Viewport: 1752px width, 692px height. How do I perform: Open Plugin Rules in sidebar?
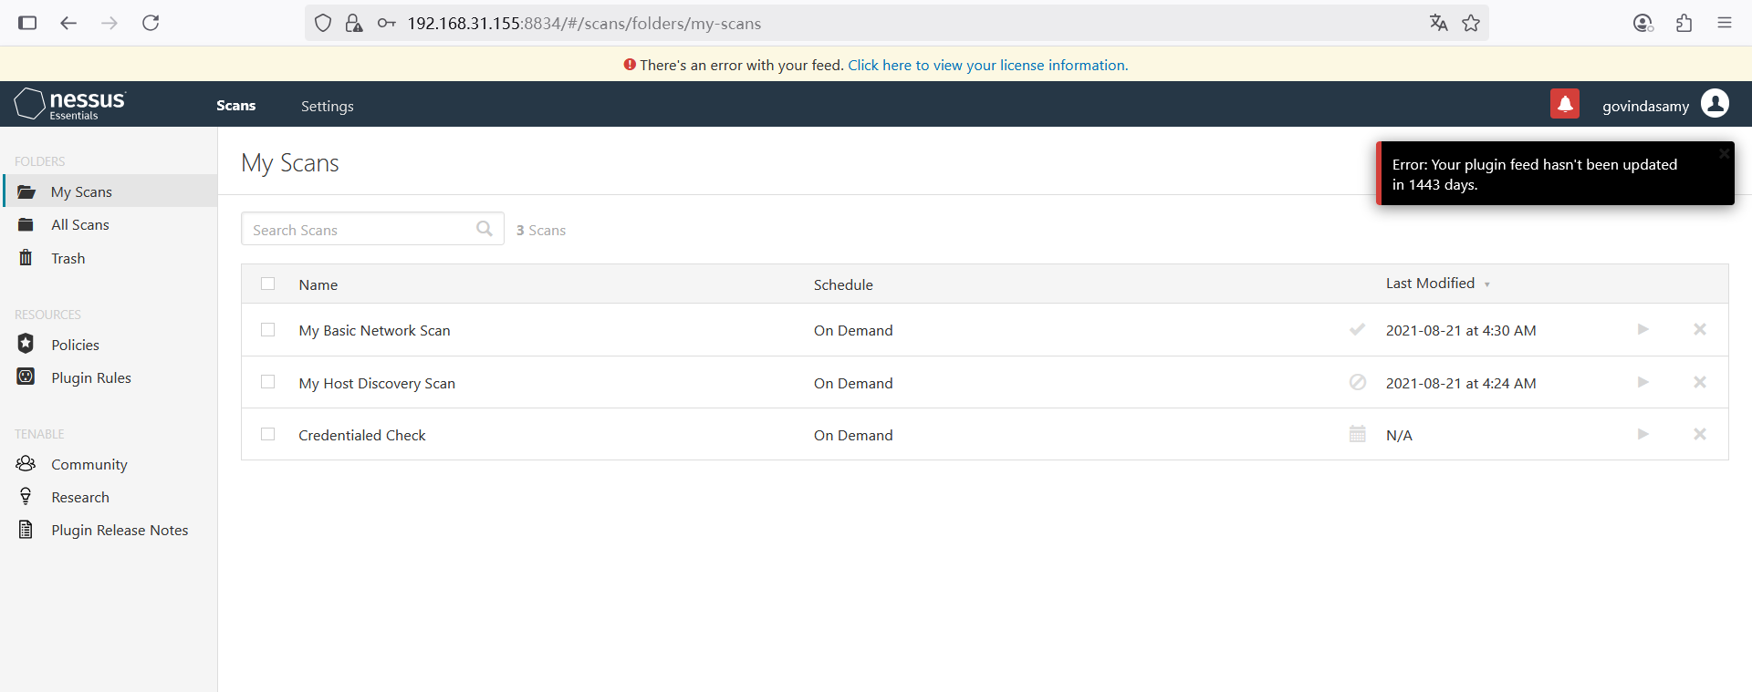(91, 377)
